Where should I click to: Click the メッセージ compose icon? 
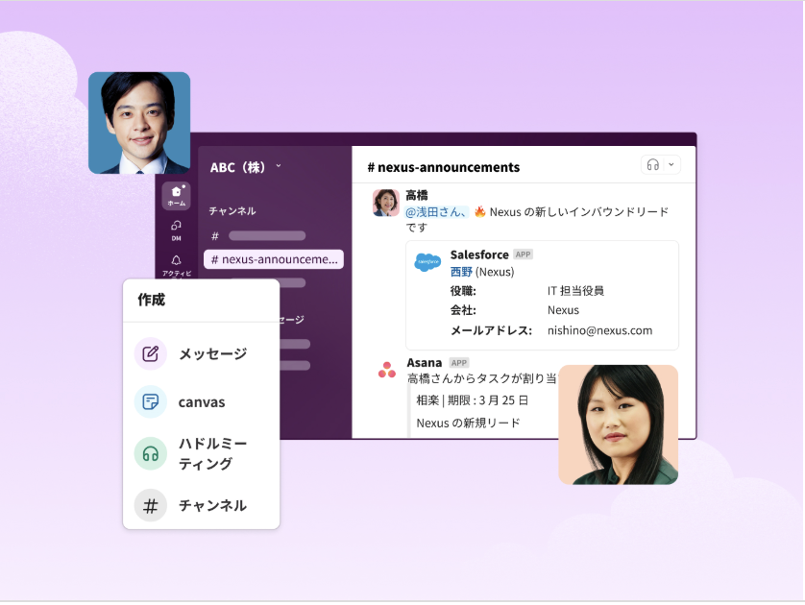pyautogui.click(x=151, y=353)
